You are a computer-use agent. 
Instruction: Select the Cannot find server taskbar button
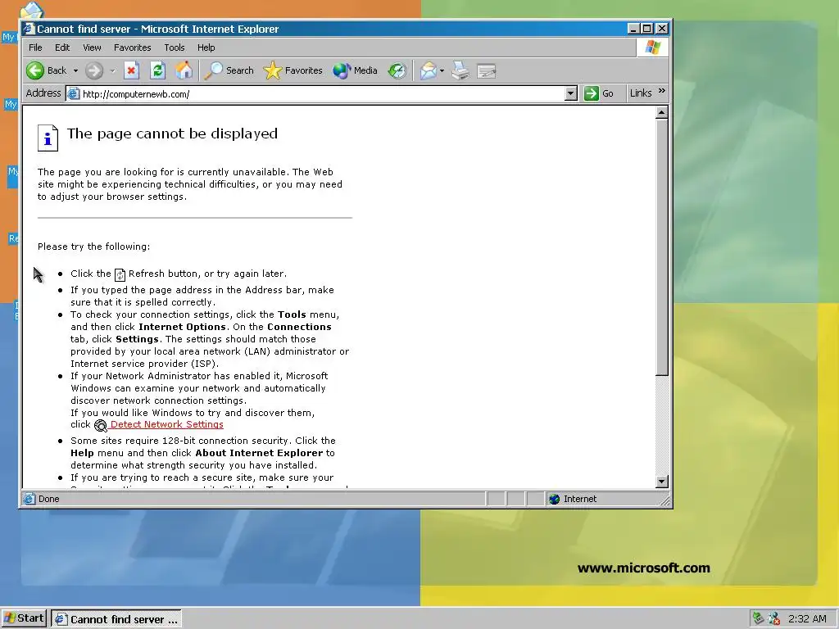[116, 619]
